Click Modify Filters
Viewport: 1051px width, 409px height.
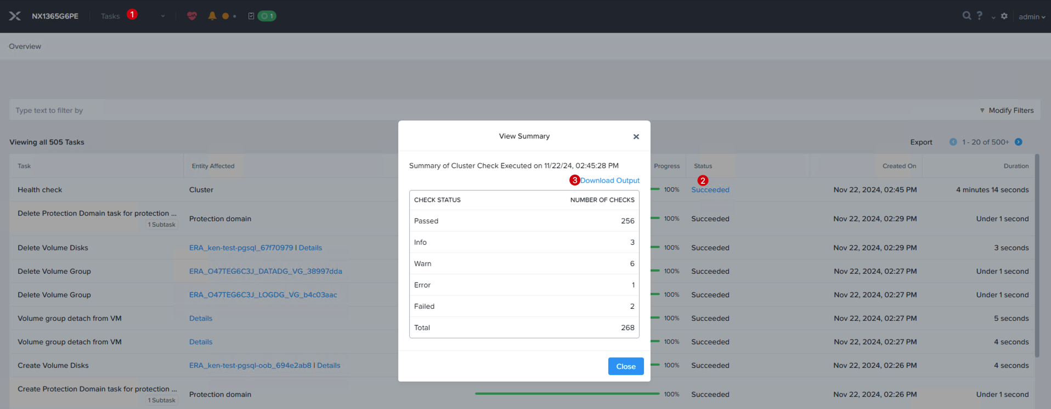click(1007, 110)
